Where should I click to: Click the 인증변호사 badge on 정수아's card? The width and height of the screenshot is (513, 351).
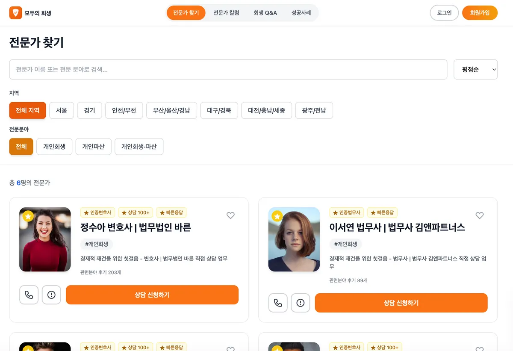pyautogui.click(x=97, y=212)
